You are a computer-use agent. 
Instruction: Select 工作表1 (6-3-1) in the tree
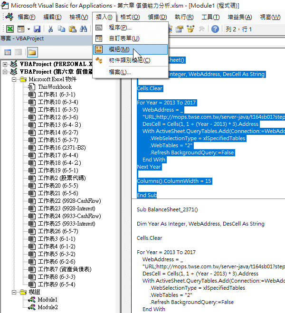(x=57, y=95)
